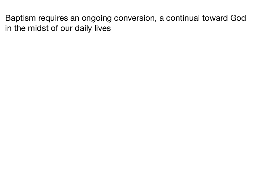Click the empty white area below the text
The height and width of the screenshot is (195, 253).
point(126,112)
